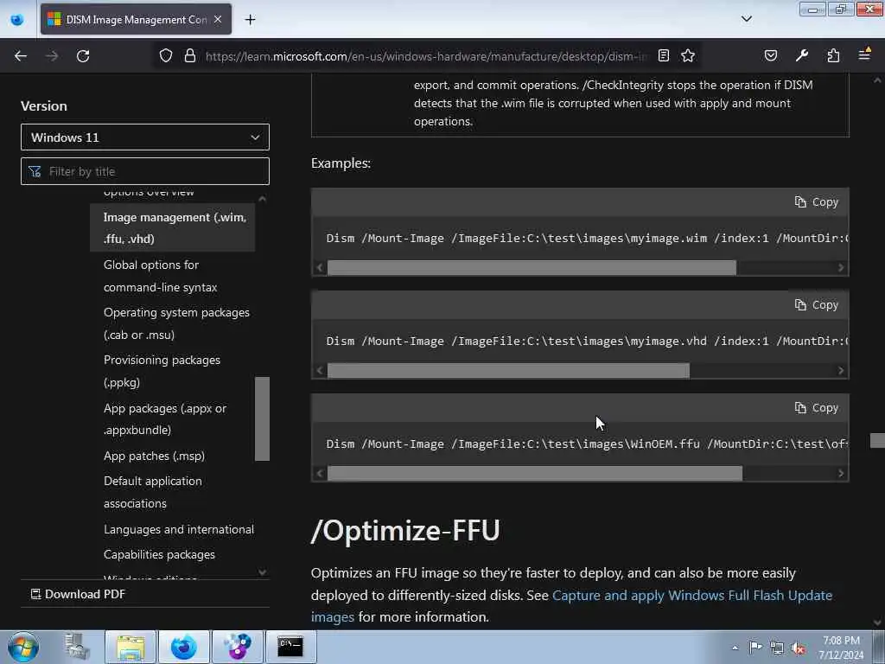Click the sidebar scrollbar thumb
The height and width of the screenshot is (664, 885).
click(x=262, y=418)
